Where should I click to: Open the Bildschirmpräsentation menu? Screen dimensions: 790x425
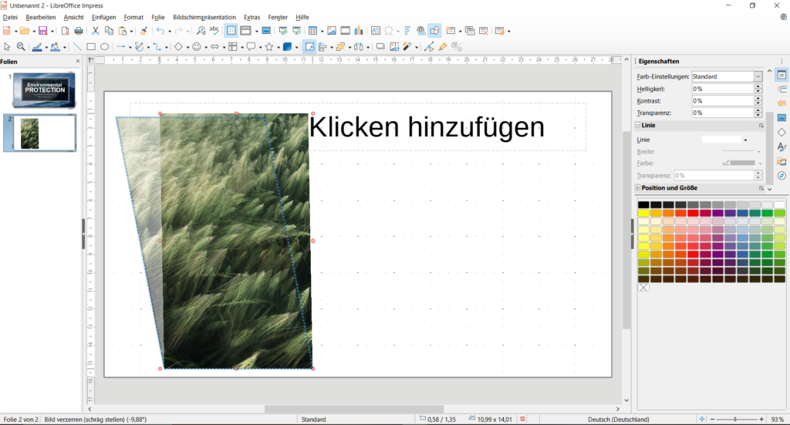tap(204, 17)
